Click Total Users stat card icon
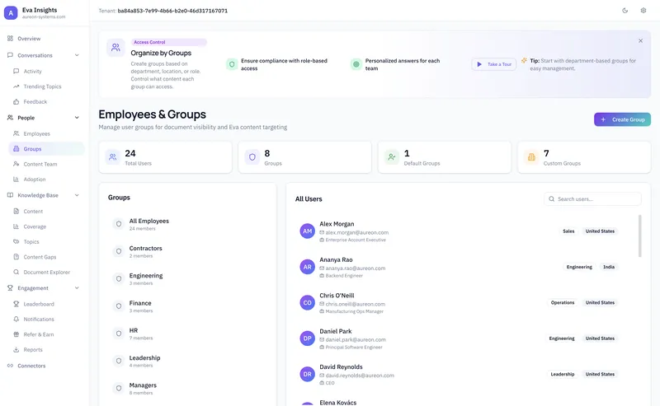Screen dimensions: 660x406 (113, 157)
